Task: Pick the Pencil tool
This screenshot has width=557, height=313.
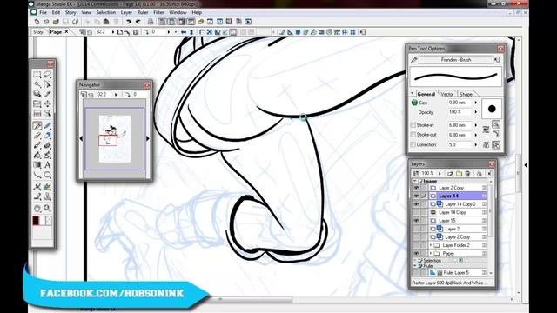Action: coord(37,136)
